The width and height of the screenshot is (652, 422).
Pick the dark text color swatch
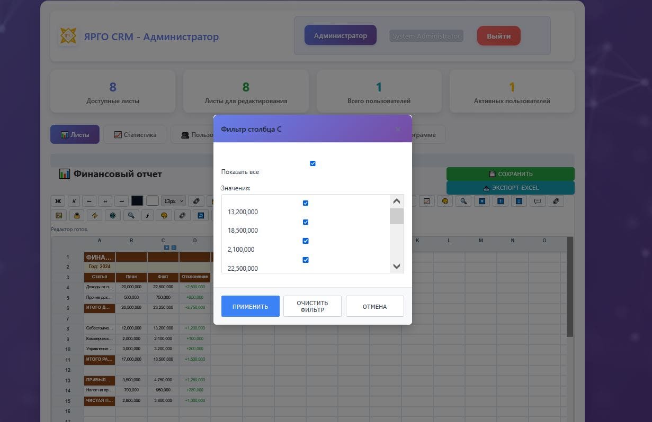click(137, 201)
